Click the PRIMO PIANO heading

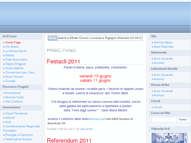pos(61,50)
